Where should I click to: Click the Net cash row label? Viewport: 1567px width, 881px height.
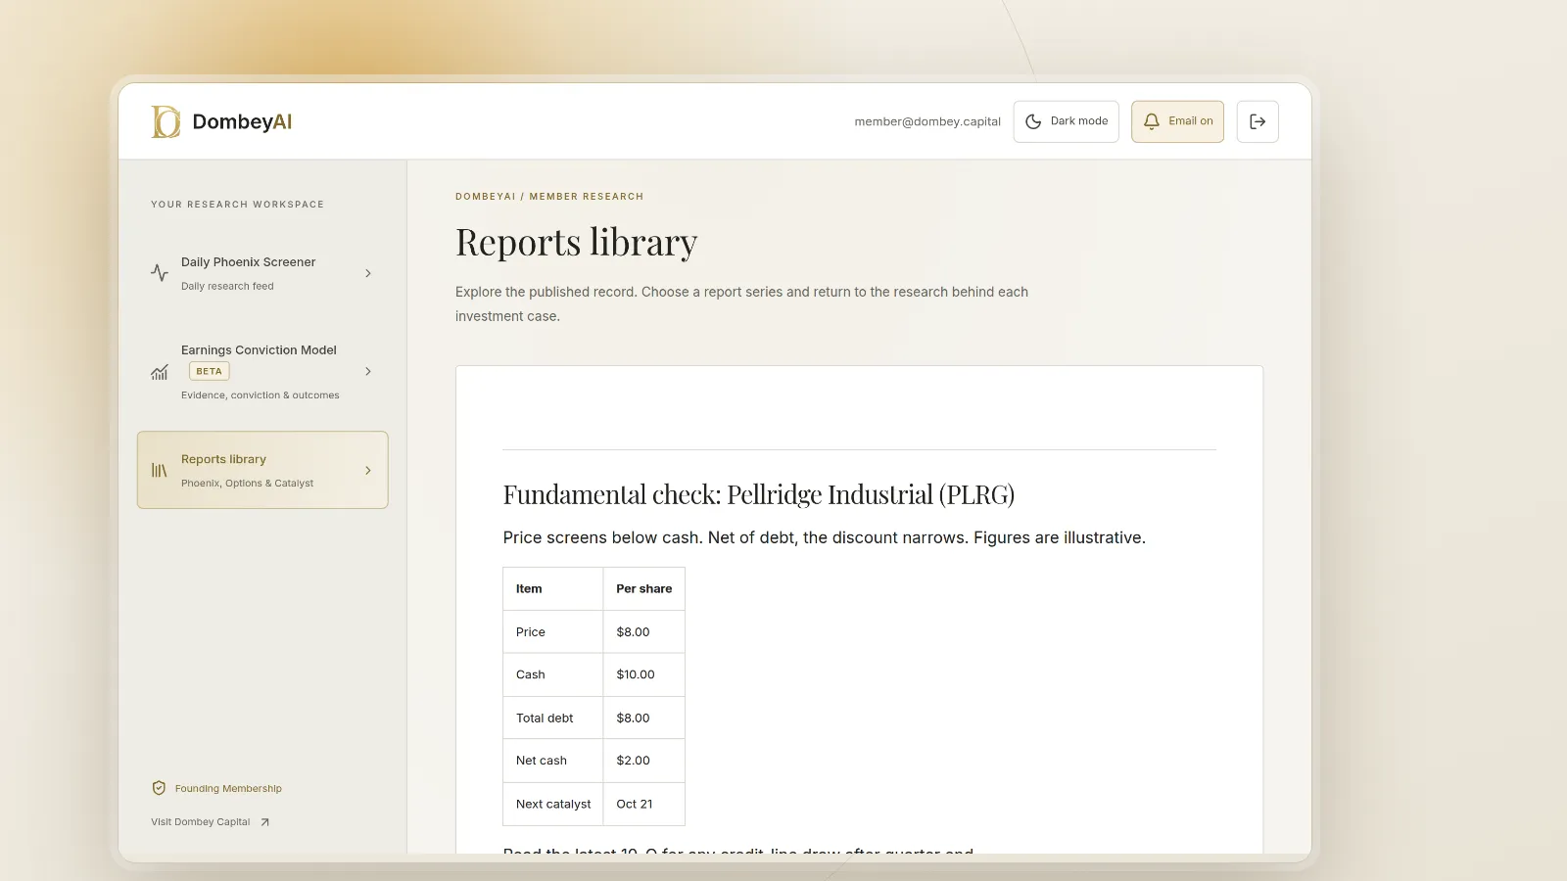point(542,761)
